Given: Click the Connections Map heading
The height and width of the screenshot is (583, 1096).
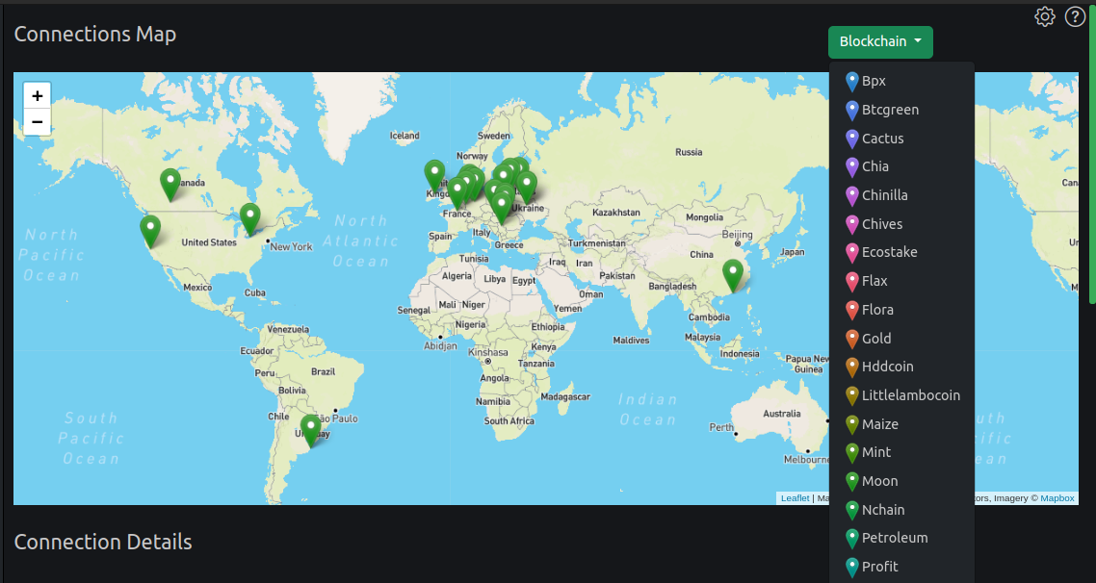Looking at the screenshot, I should [x=95, y=35].
